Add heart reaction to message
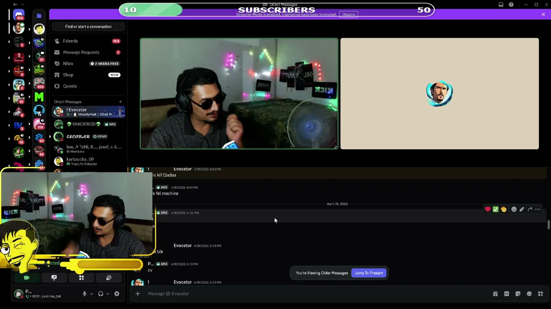 pyautogui.click(x=488, y=209)
